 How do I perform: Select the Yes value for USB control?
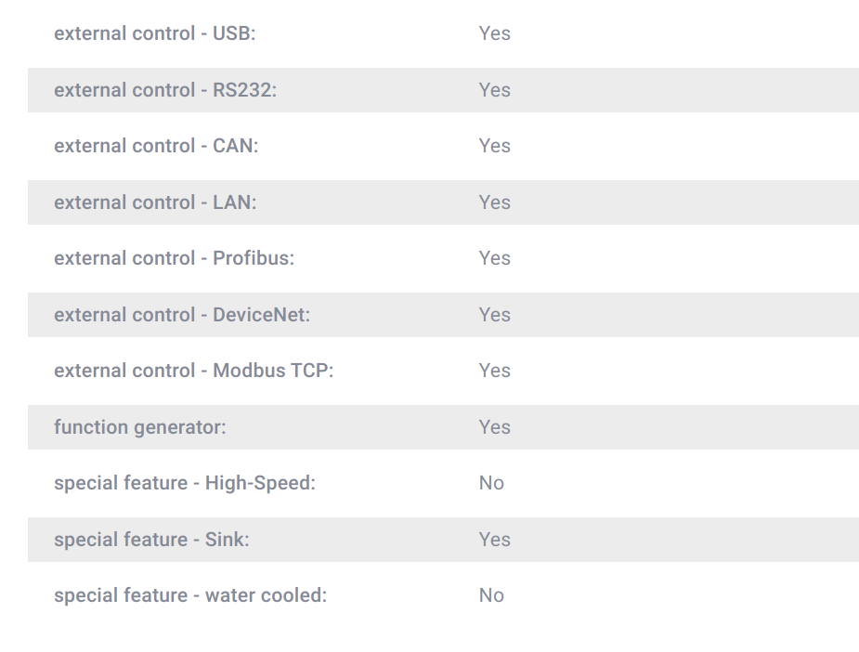coord(495,33)
